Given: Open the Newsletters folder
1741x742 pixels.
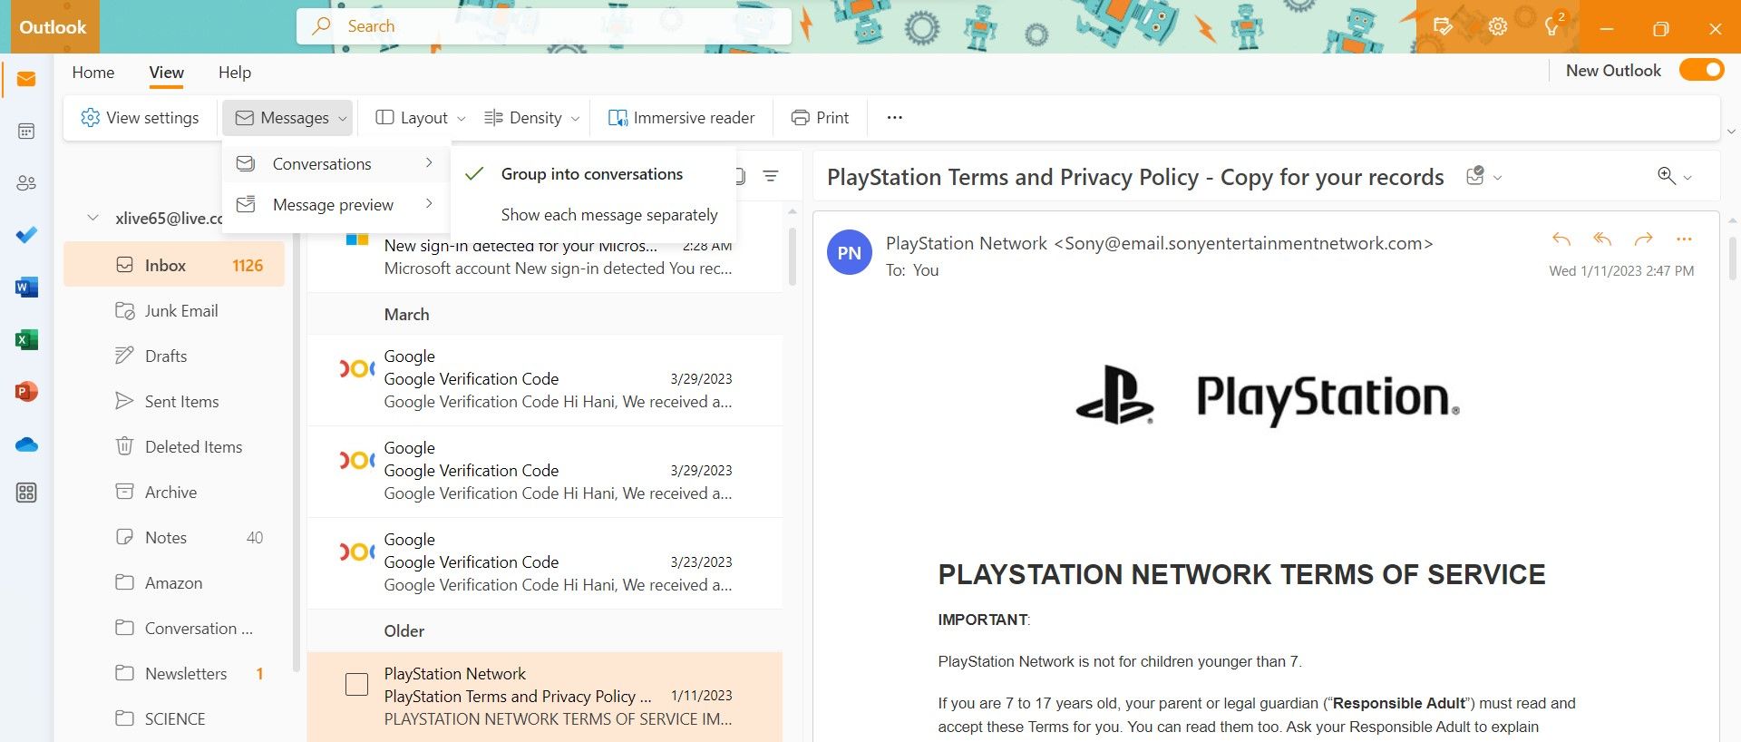Looking at the screenshot, I should point(174,674).
